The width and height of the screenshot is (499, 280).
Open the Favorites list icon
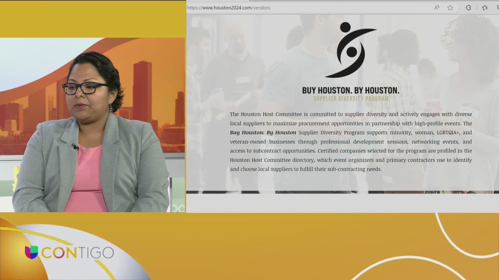(485, 8)
